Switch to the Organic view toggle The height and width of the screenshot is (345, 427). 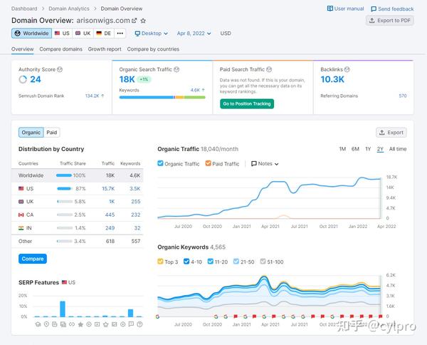point(31,133)
